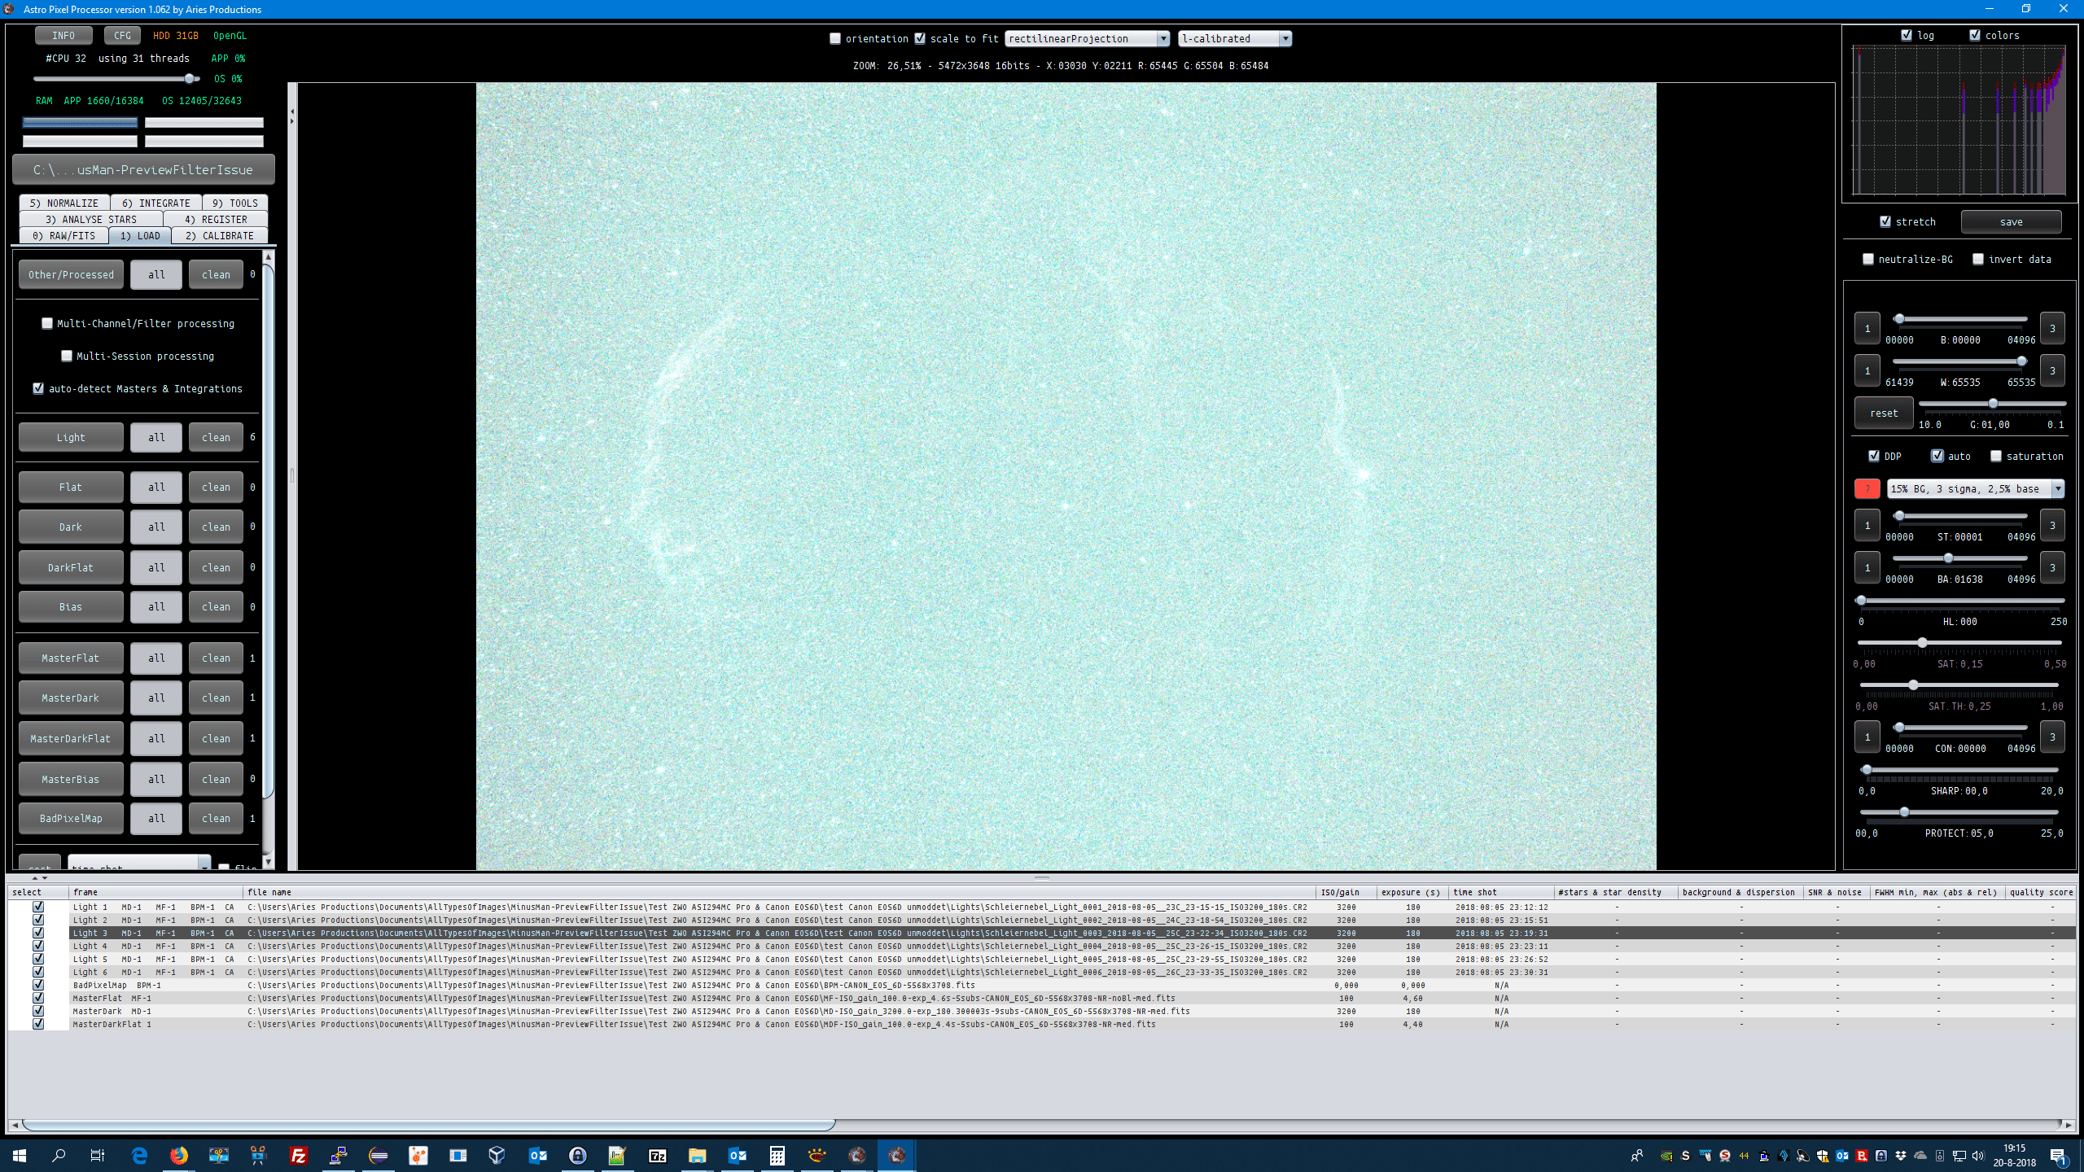Enable the saturation checkbox
The width and height of the screenshot is (2084, 1172).
point(1996,456)
